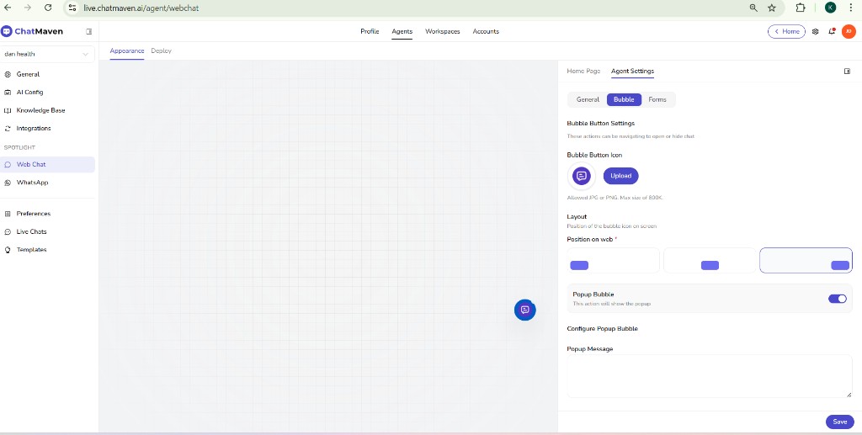Select bottom-left bubble position
This screenshot has width=862, height=435.
[x=613, y=260]
